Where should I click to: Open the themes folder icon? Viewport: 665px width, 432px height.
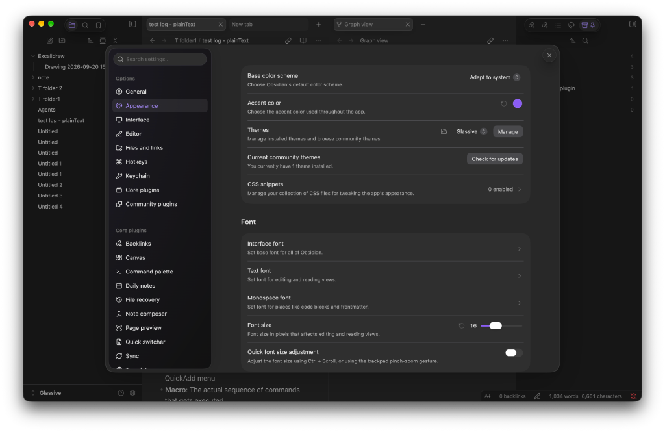coord(444,132)
